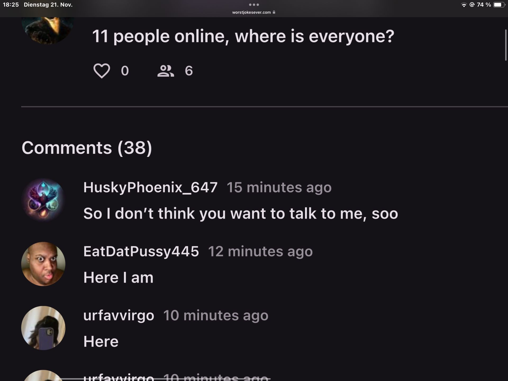
Task: Open urfavvirgo's username link
Action: click(x=119, y=315)
